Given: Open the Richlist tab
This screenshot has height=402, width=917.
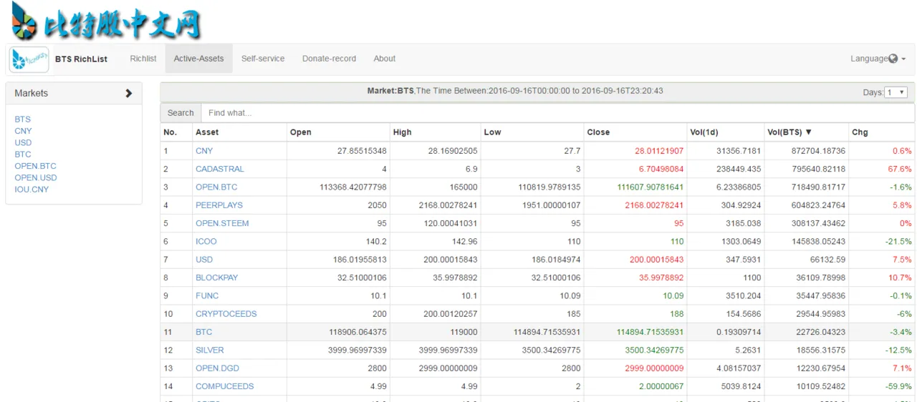Looking at the screenshot, I should point(143,59).
